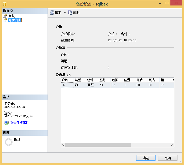Click the icon beside the 介质内容 page entry
The width and height of the screenshot is (184, 165).
(5, 20)
